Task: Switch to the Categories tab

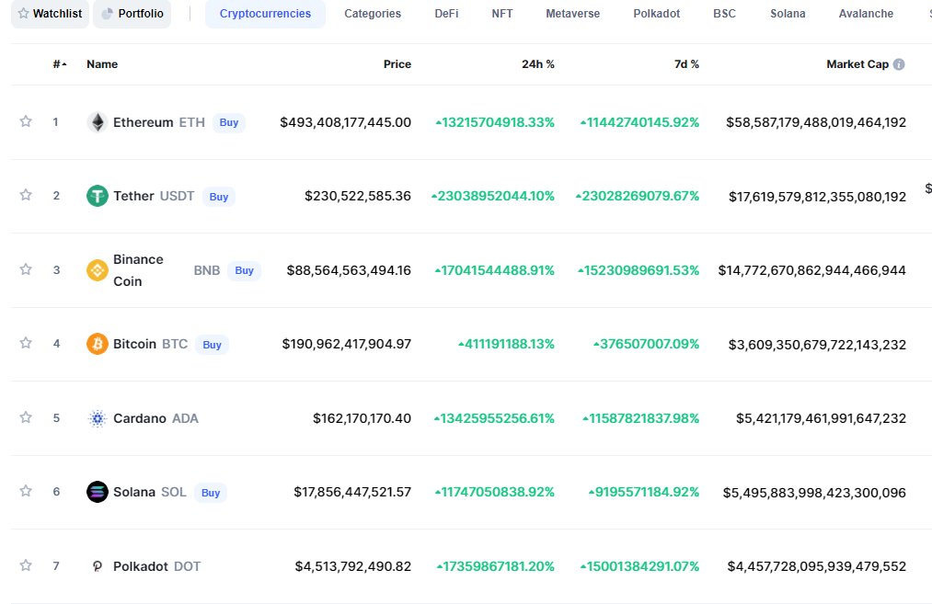Action: (x=373, y=13)
